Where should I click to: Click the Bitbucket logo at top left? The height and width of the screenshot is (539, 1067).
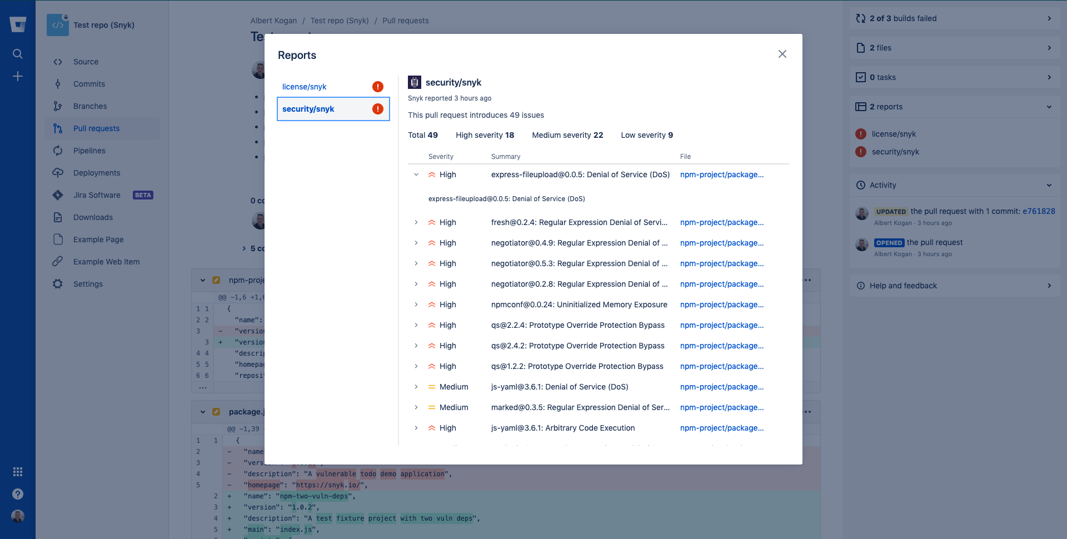click(17, 24)
